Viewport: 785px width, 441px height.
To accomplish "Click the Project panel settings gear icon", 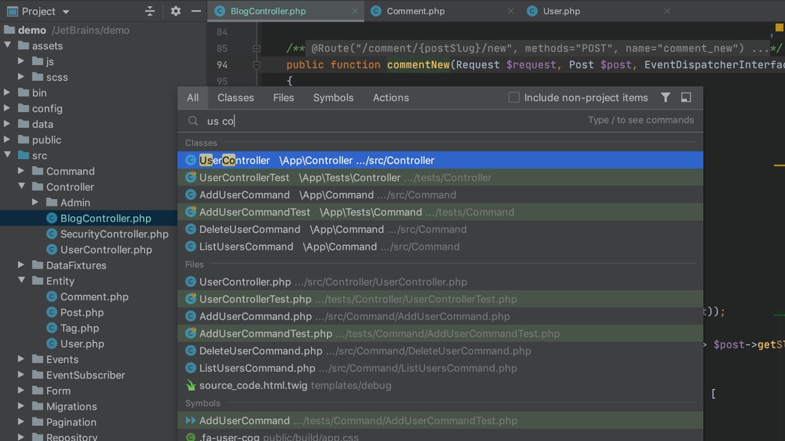I will [176, 11].
